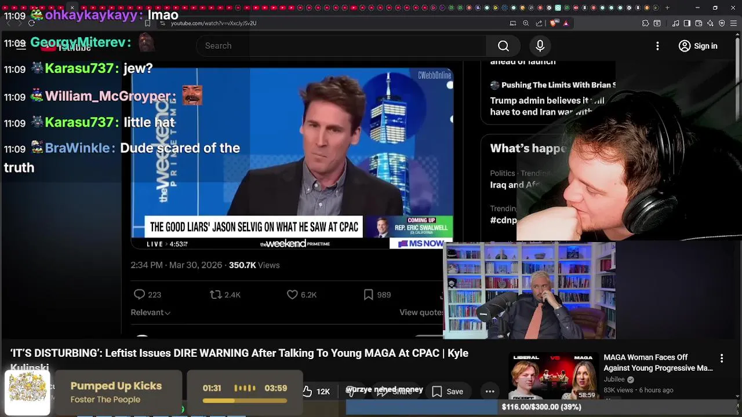
Task: Click the 350.7K Views count
Action: (254, 265)
